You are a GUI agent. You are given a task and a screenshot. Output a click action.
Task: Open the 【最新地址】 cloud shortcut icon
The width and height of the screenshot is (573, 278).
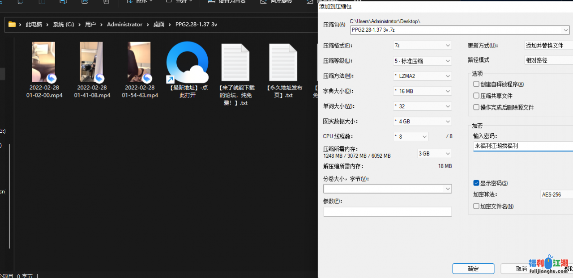(187, 63)
